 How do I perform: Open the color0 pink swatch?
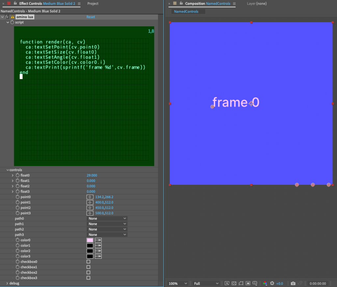(x=90, y=240)
